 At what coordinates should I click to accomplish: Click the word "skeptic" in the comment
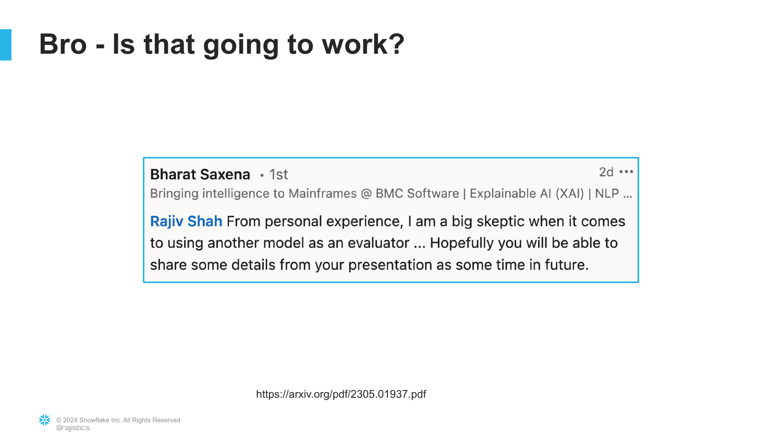502,221
